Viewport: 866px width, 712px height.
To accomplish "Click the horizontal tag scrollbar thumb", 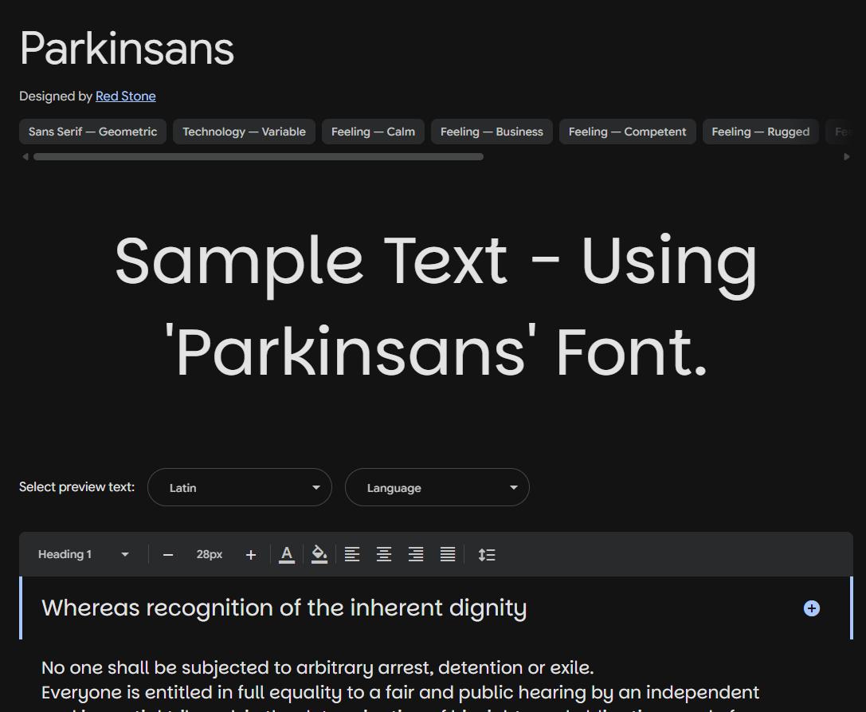I will click(258, 157).
